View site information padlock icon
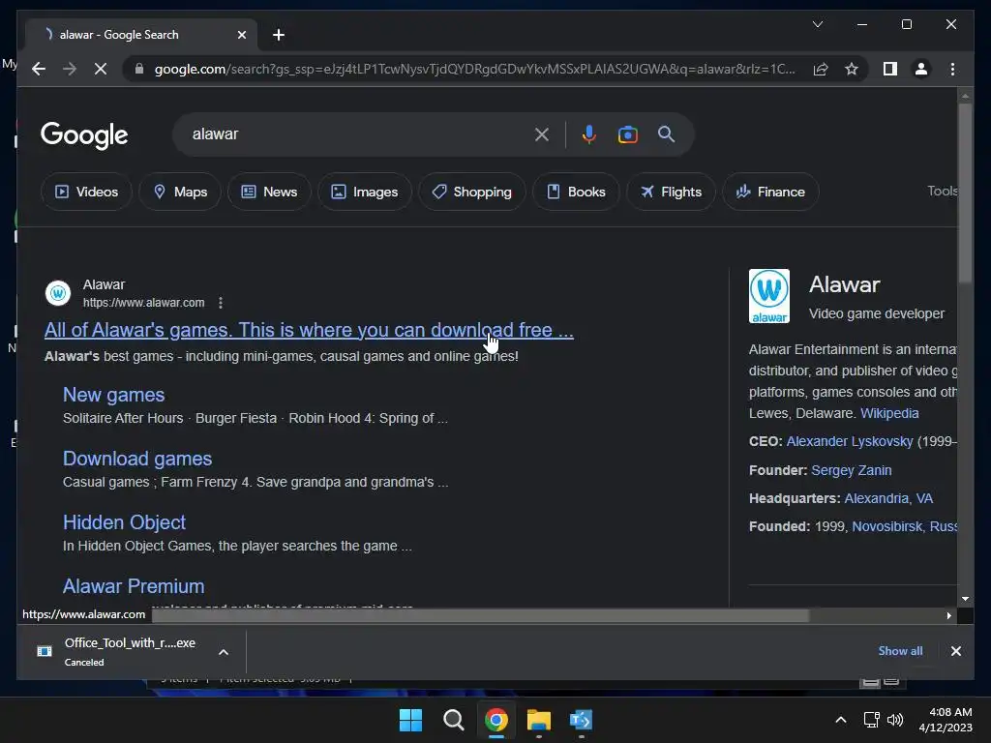 pos(139,69)
